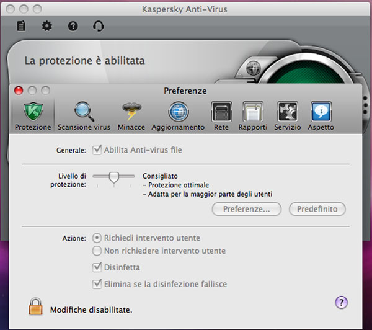Click the Preferenze... button
This screenshot has width=372, height=330.
point(247,209)
